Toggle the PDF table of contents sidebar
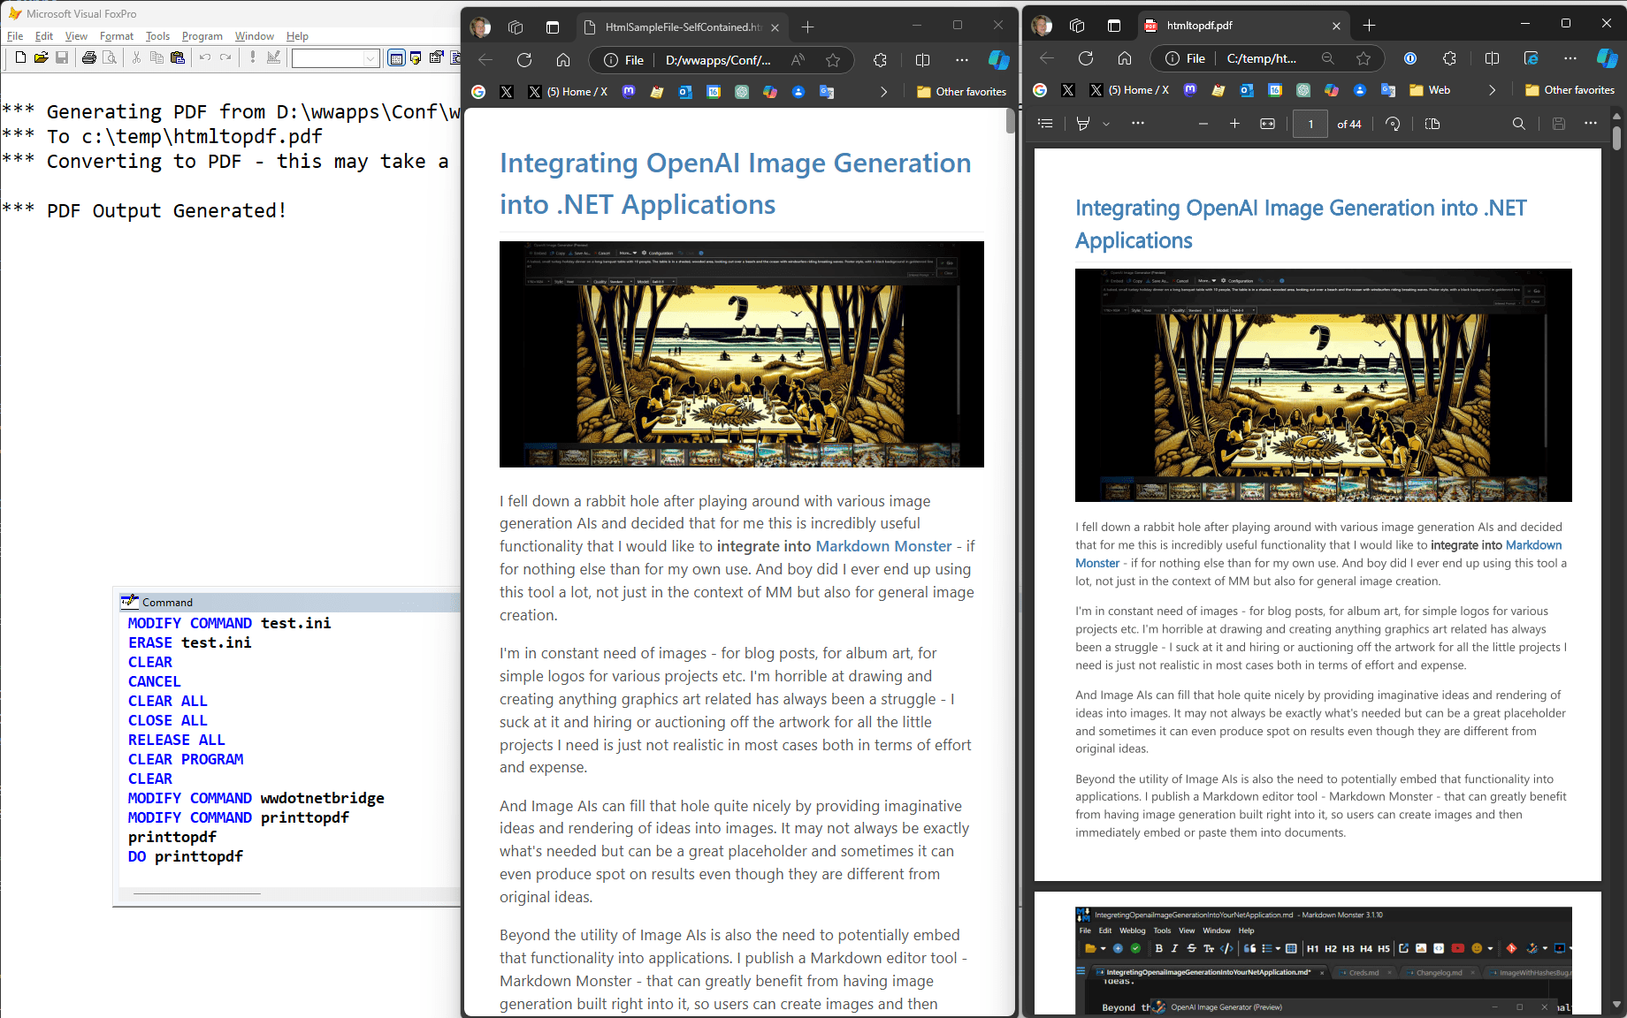Viewport: 1627px width, 1018px height. (x=1045, y=124)
